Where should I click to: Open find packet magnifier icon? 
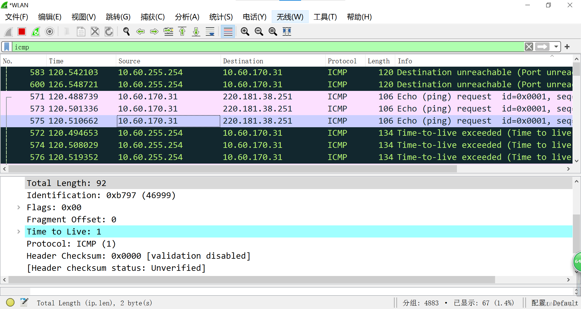tap(126, 32)
